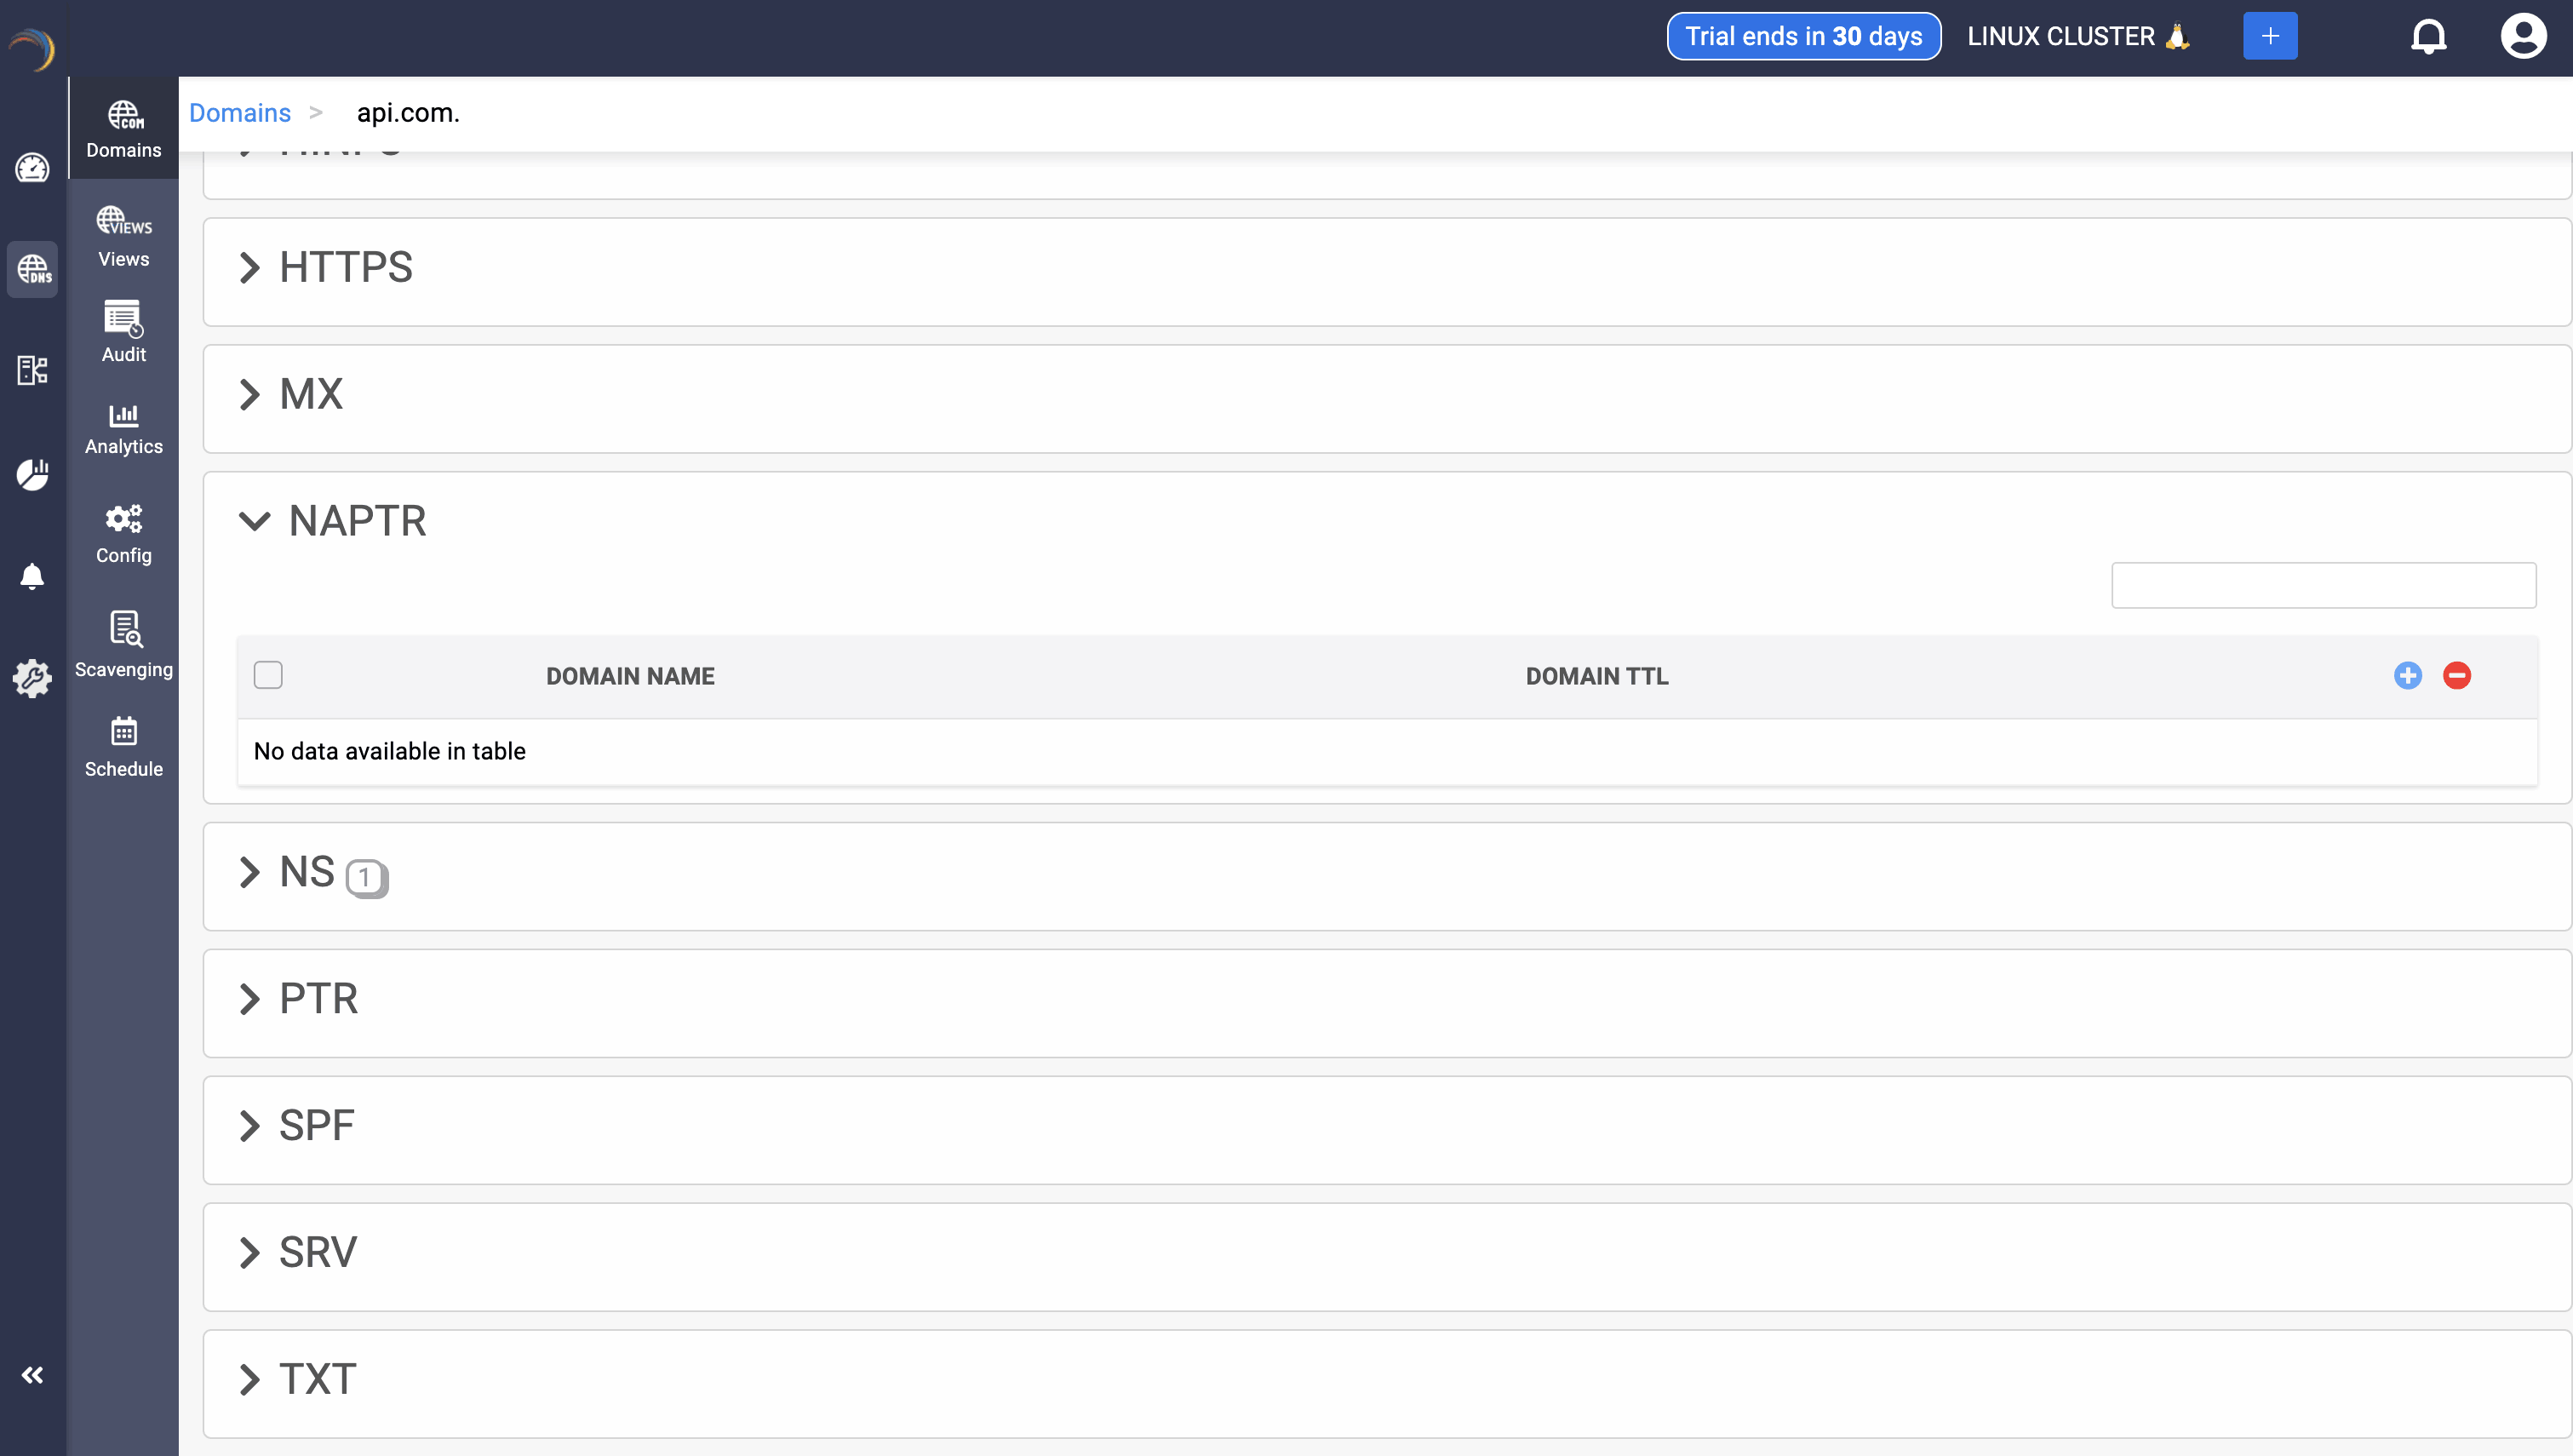Collapse sidebar using double chevron icon

(x=32, y=1375)
